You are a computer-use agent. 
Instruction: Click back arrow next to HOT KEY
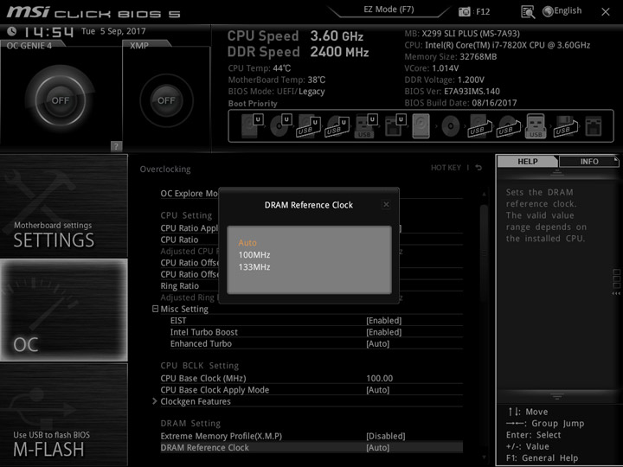pyautogui.click(x=478, y=168)
